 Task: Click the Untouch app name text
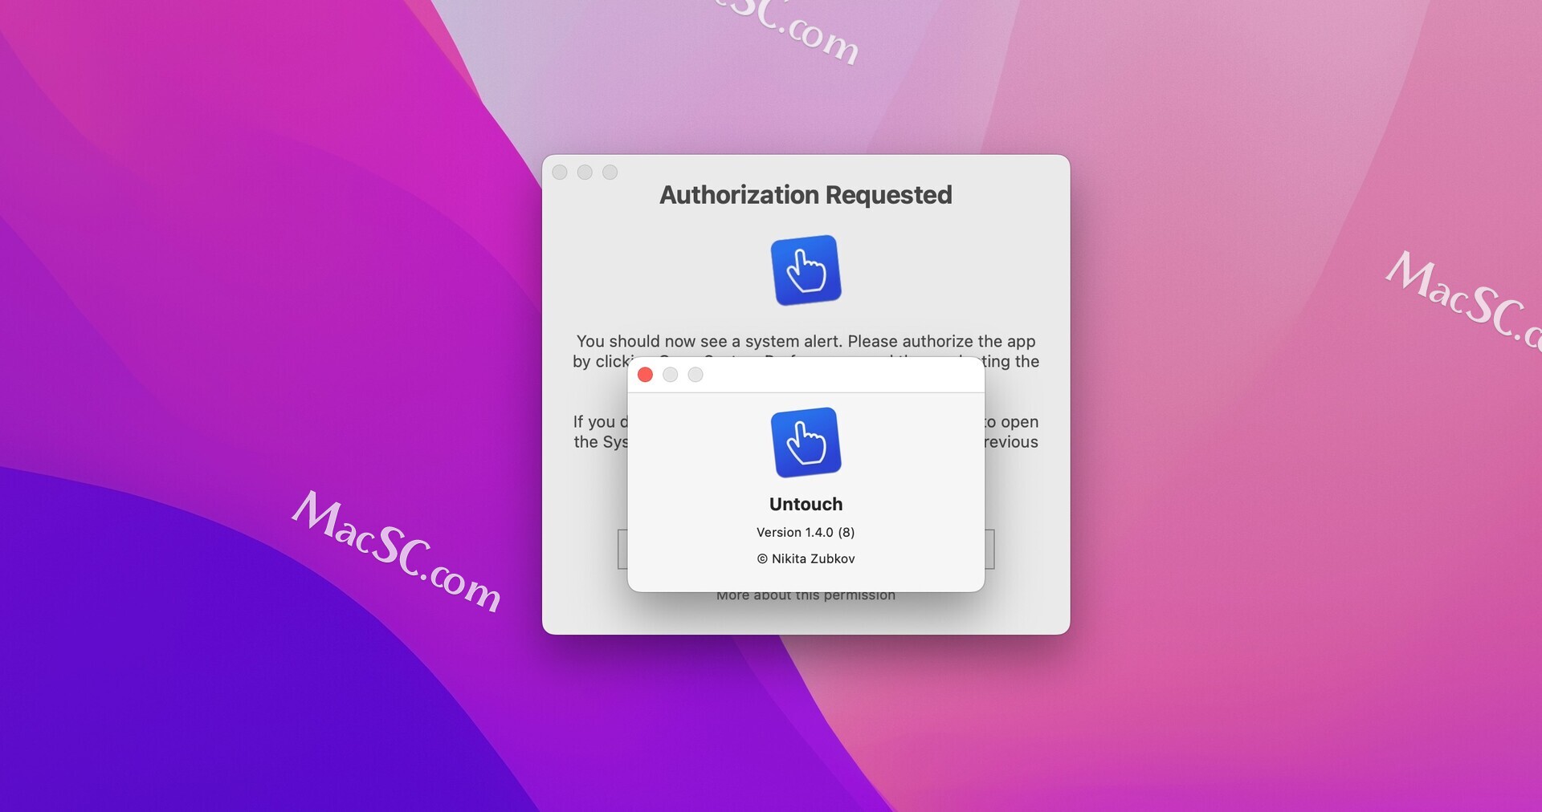(806, 504)
